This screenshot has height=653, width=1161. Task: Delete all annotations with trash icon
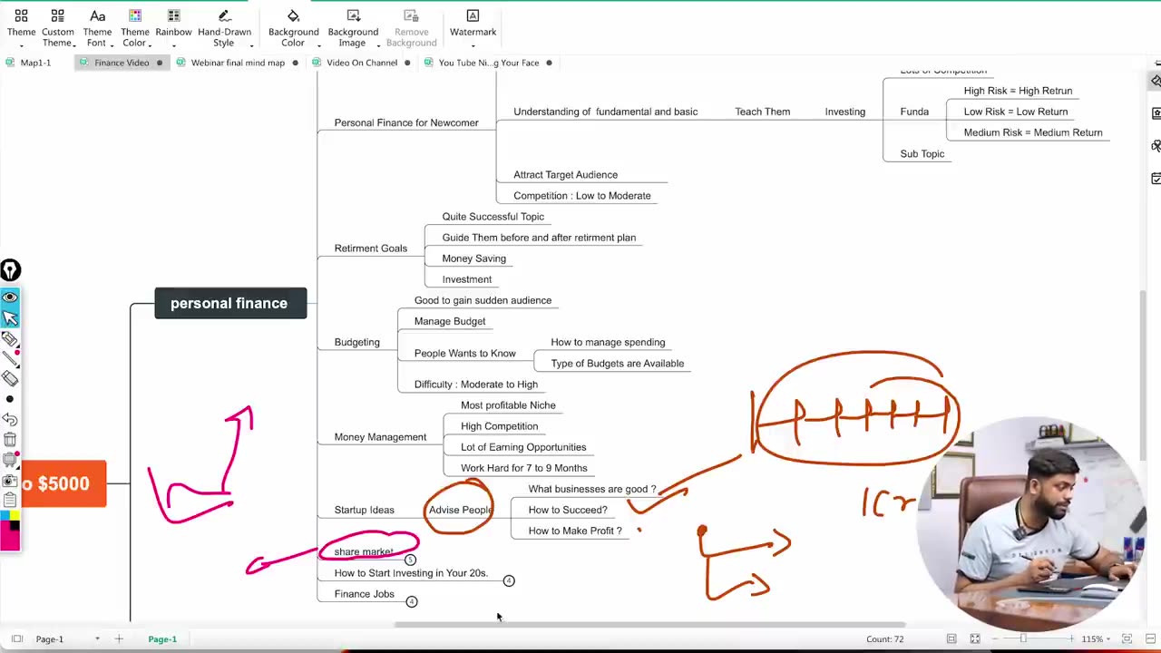click(x=10, y=440)
